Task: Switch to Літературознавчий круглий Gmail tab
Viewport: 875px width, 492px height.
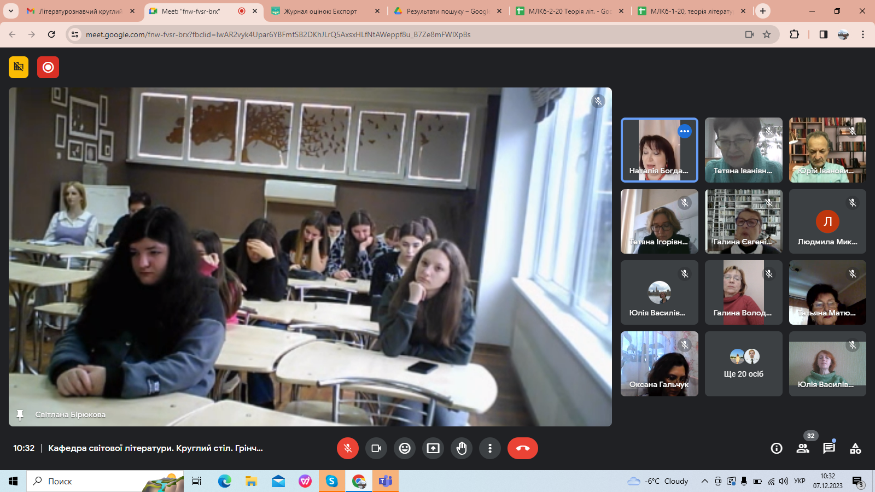Action: point(80,11)
